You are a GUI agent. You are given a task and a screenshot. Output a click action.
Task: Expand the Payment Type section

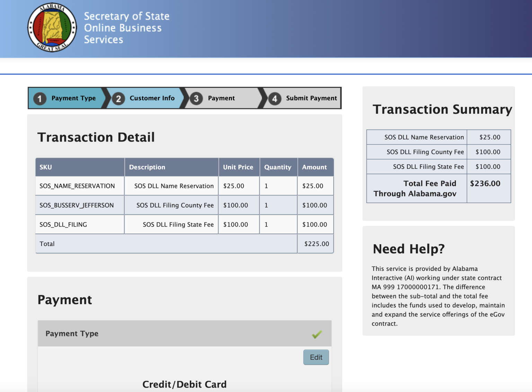click(x=72, y=333)
